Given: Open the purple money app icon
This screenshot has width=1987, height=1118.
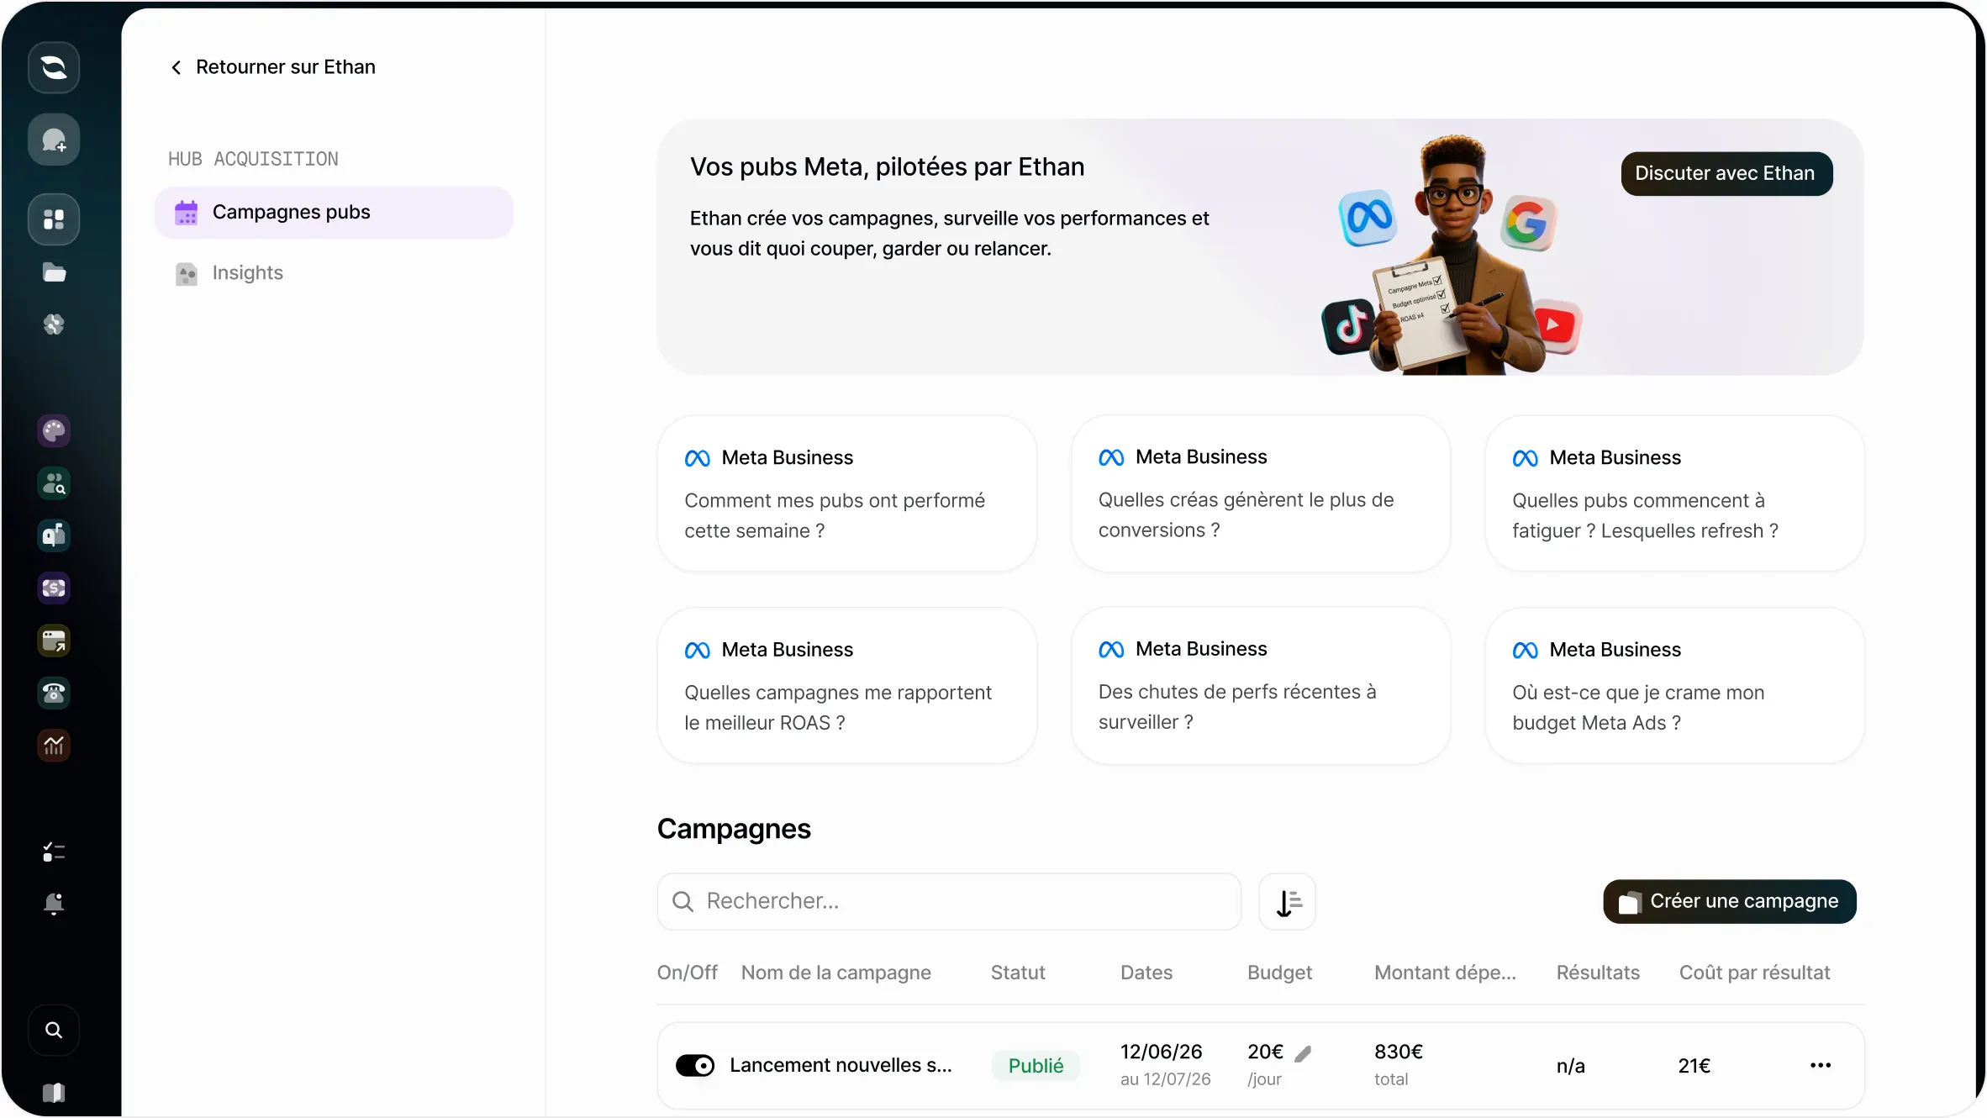Looking at the screenshot, I should tap(54, 588).
